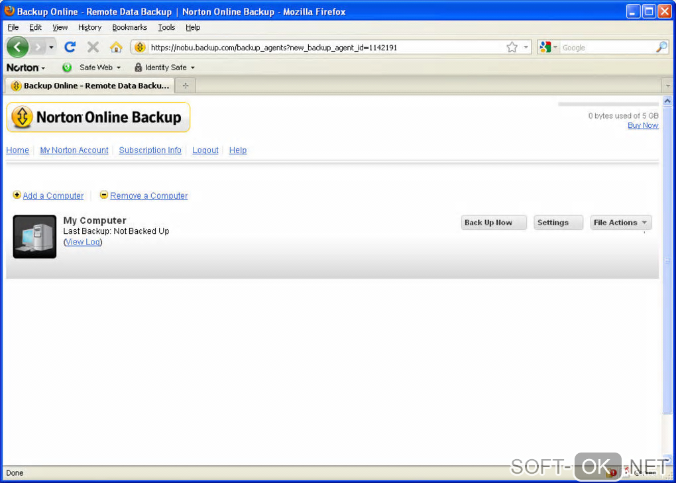676x483 pixels.
Task: Click the storage usage progress bar
Action: click(x=608, y=104)
